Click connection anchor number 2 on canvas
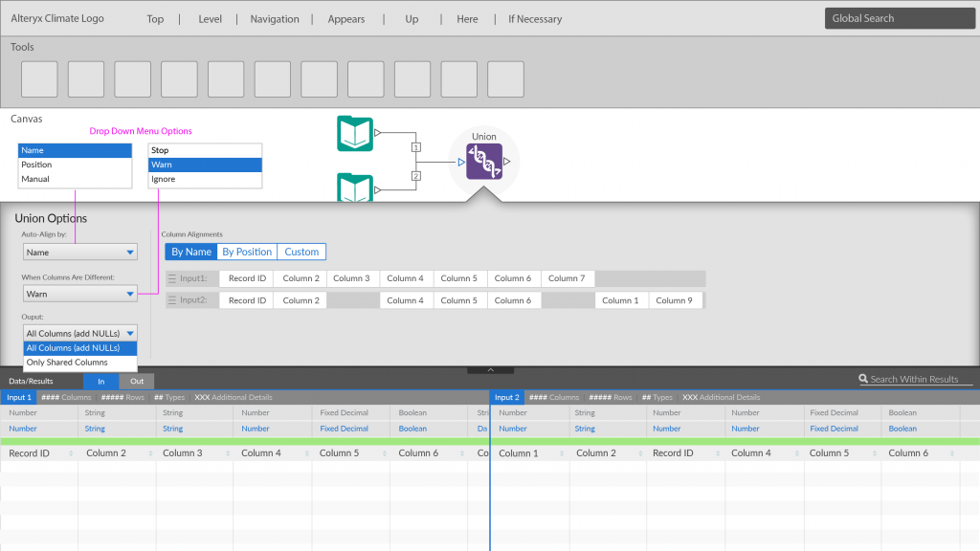Viewport: 980px width, 551px height. point(415,176)
